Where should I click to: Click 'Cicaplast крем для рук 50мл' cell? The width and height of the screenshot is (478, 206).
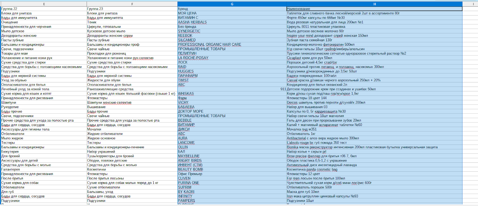pyautogui.click(x=374, y=58)
